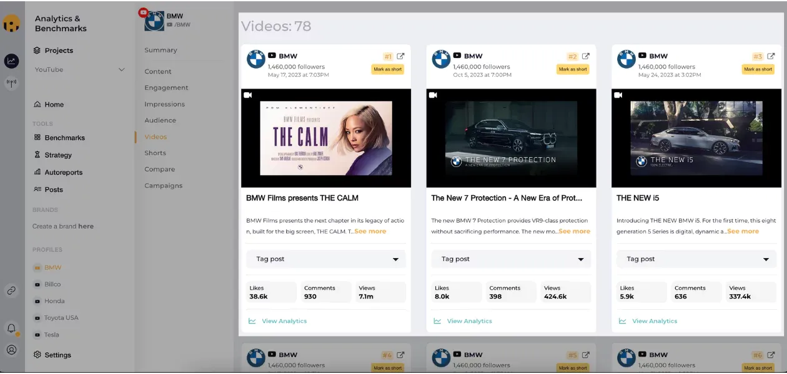Open the user account icon
This screenshot has width=787, height=374.
(x=11, y=350)
